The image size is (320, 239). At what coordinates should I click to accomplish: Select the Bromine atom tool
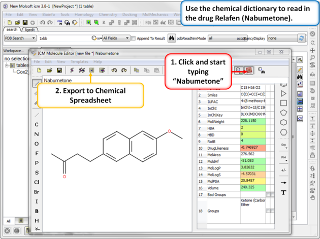click(x=37, y=192)
